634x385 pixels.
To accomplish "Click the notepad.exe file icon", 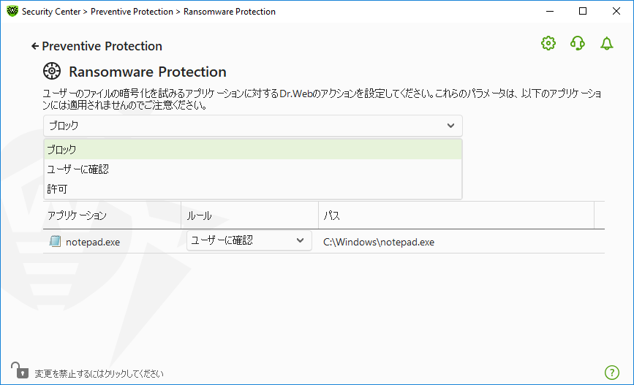I will 55,241.
